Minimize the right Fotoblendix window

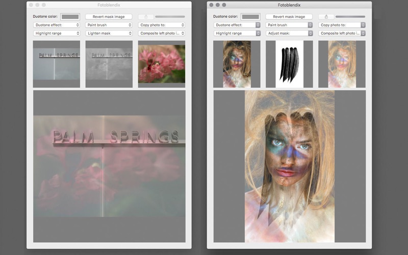(218, 5)
